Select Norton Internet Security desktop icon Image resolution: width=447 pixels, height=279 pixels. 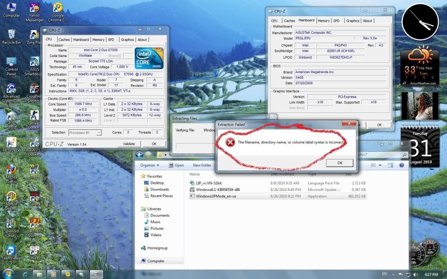pyautogui.click(x=11, y=201)
